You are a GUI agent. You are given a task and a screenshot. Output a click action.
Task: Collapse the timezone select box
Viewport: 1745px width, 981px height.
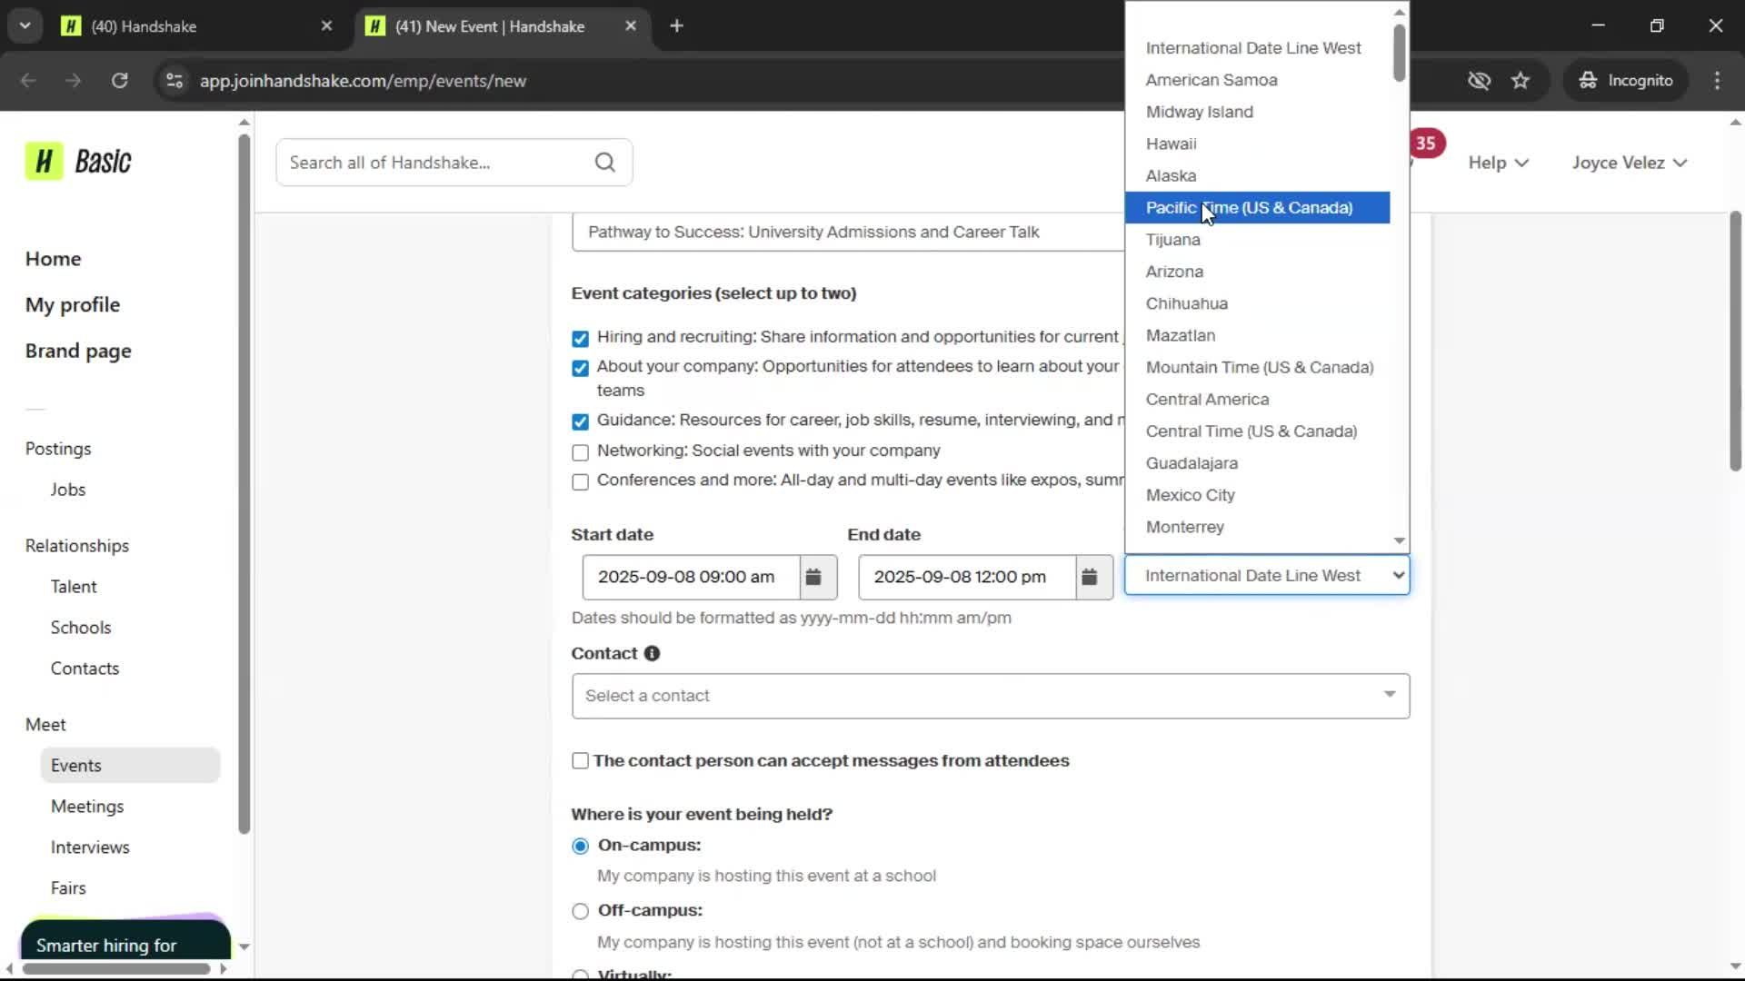[1267, 576]
